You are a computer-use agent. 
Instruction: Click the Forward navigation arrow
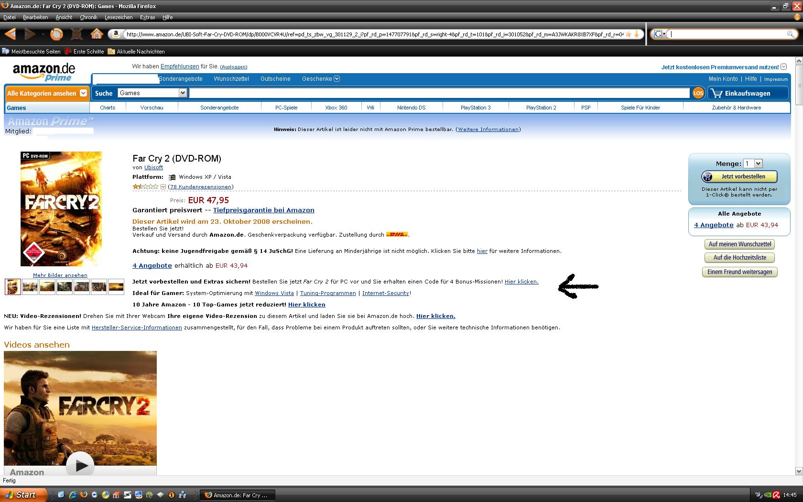click(30, 34)
